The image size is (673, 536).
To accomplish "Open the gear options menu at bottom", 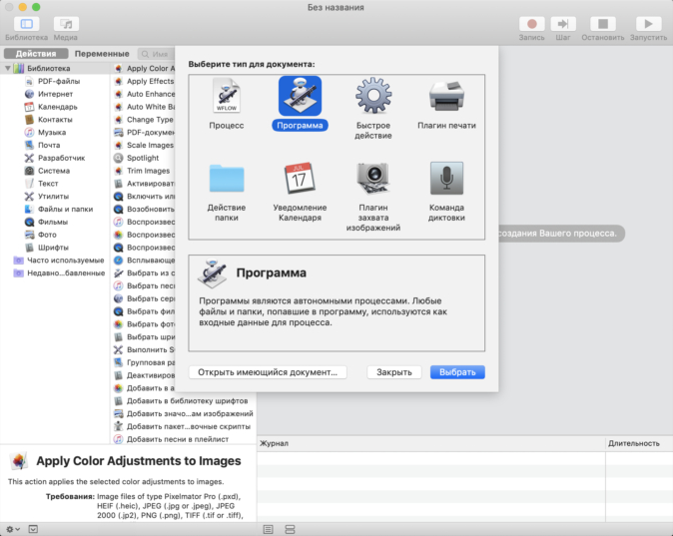I will (x=12, y=529).
